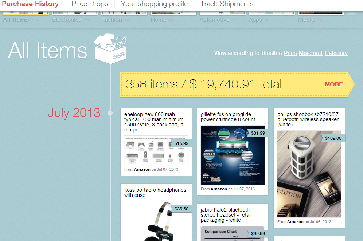
Task: Click the $99.99 price tag
Action: coord(258,234)
